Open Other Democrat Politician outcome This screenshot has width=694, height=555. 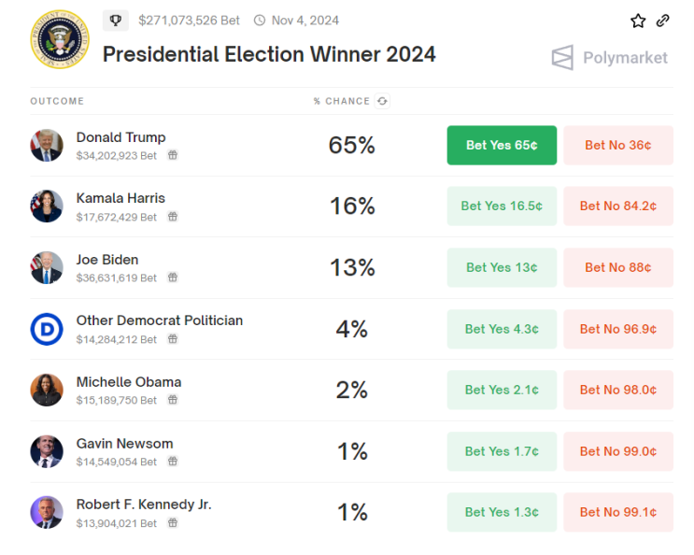[x=159, y=320]
